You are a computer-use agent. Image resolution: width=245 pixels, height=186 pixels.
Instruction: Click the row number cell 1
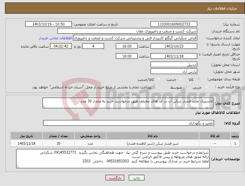(235, 143)
